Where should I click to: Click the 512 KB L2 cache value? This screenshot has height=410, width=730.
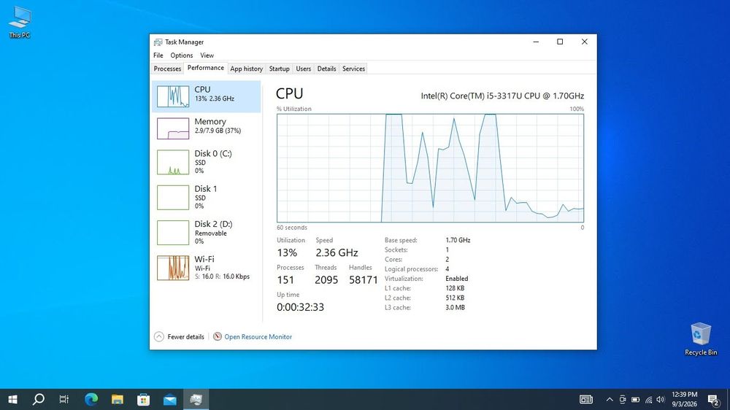(x=455, y=298)
